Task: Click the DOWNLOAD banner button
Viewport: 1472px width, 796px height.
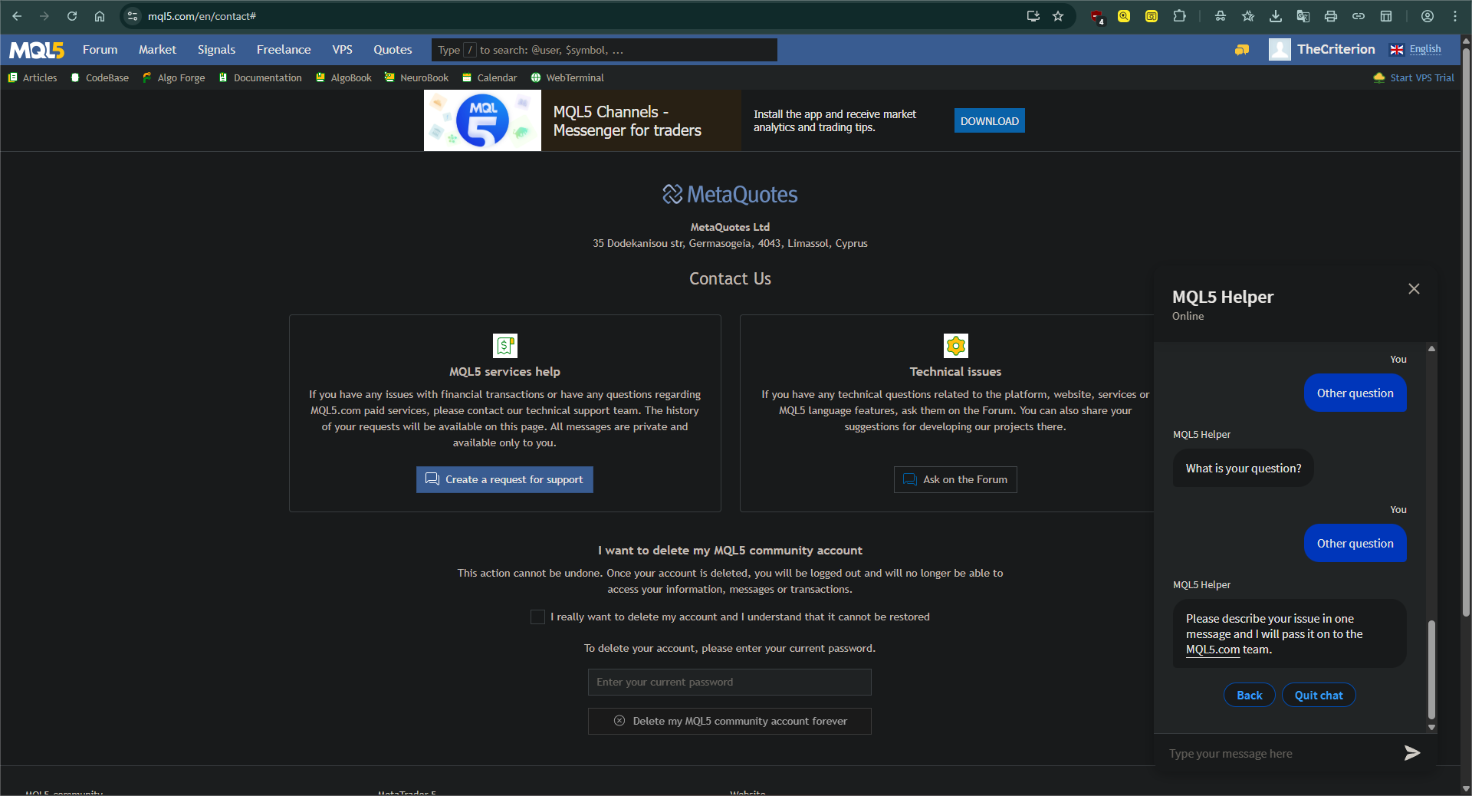Action: (989, 120)
